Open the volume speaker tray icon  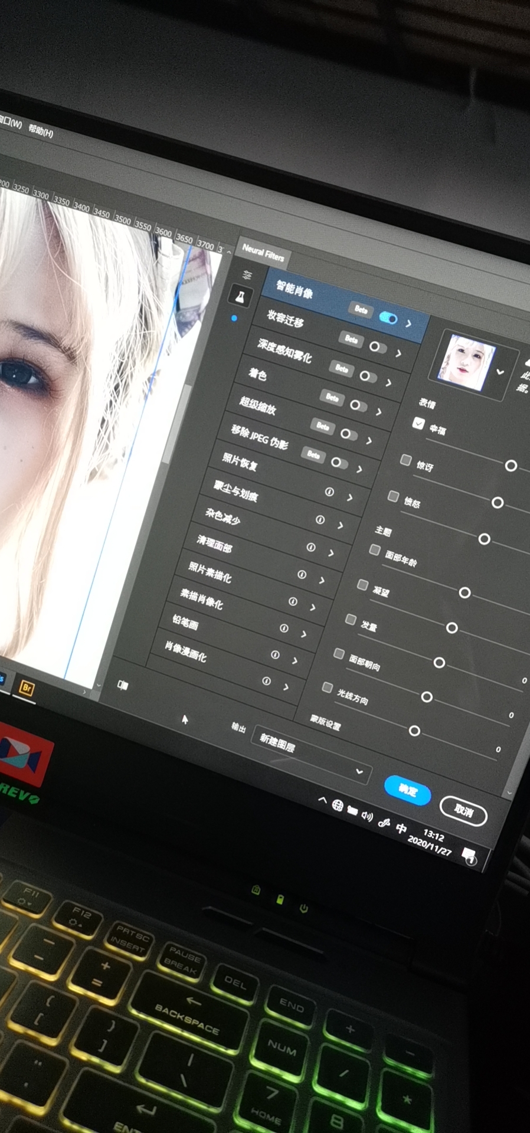(367, 816)
